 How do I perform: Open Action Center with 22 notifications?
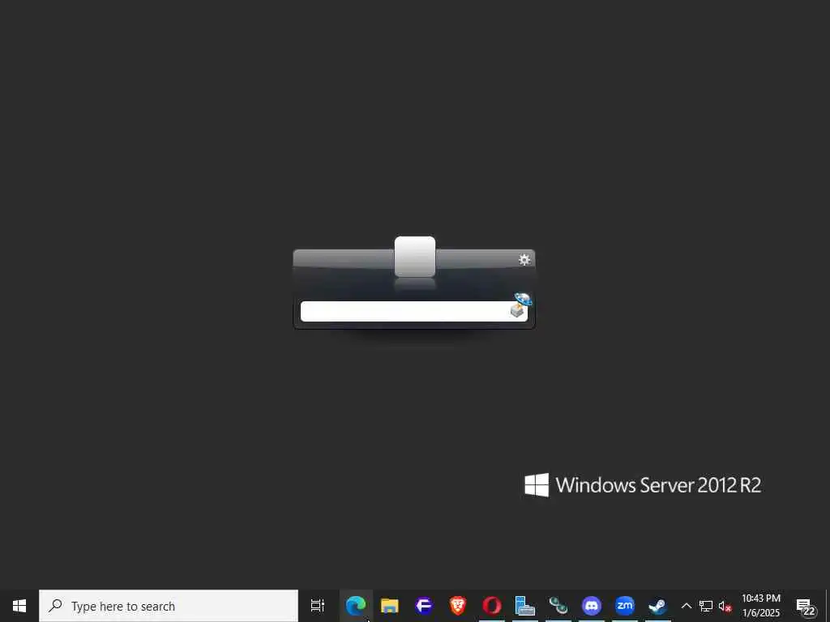coord(805,607)
